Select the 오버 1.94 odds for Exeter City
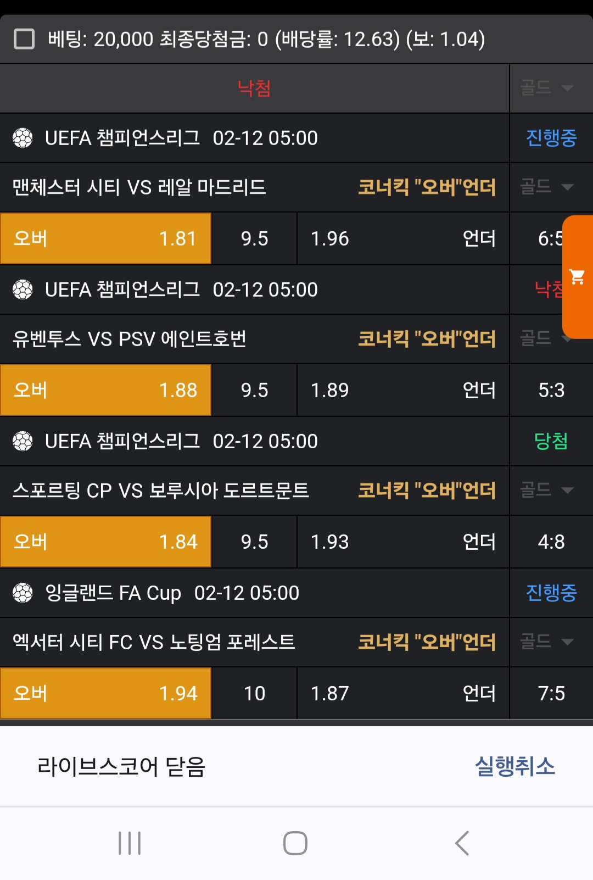This screenshot has width=593, height=880. point(105,693)
